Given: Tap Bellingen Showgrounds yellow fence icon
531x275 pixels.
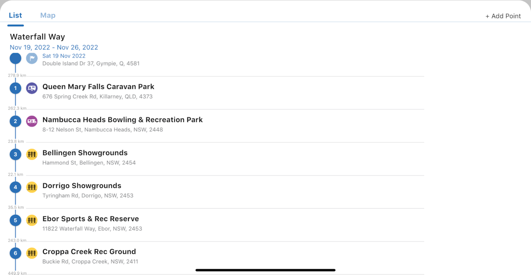Looking at the screenshot, I should pyautogui.click(x=32, y=154).
